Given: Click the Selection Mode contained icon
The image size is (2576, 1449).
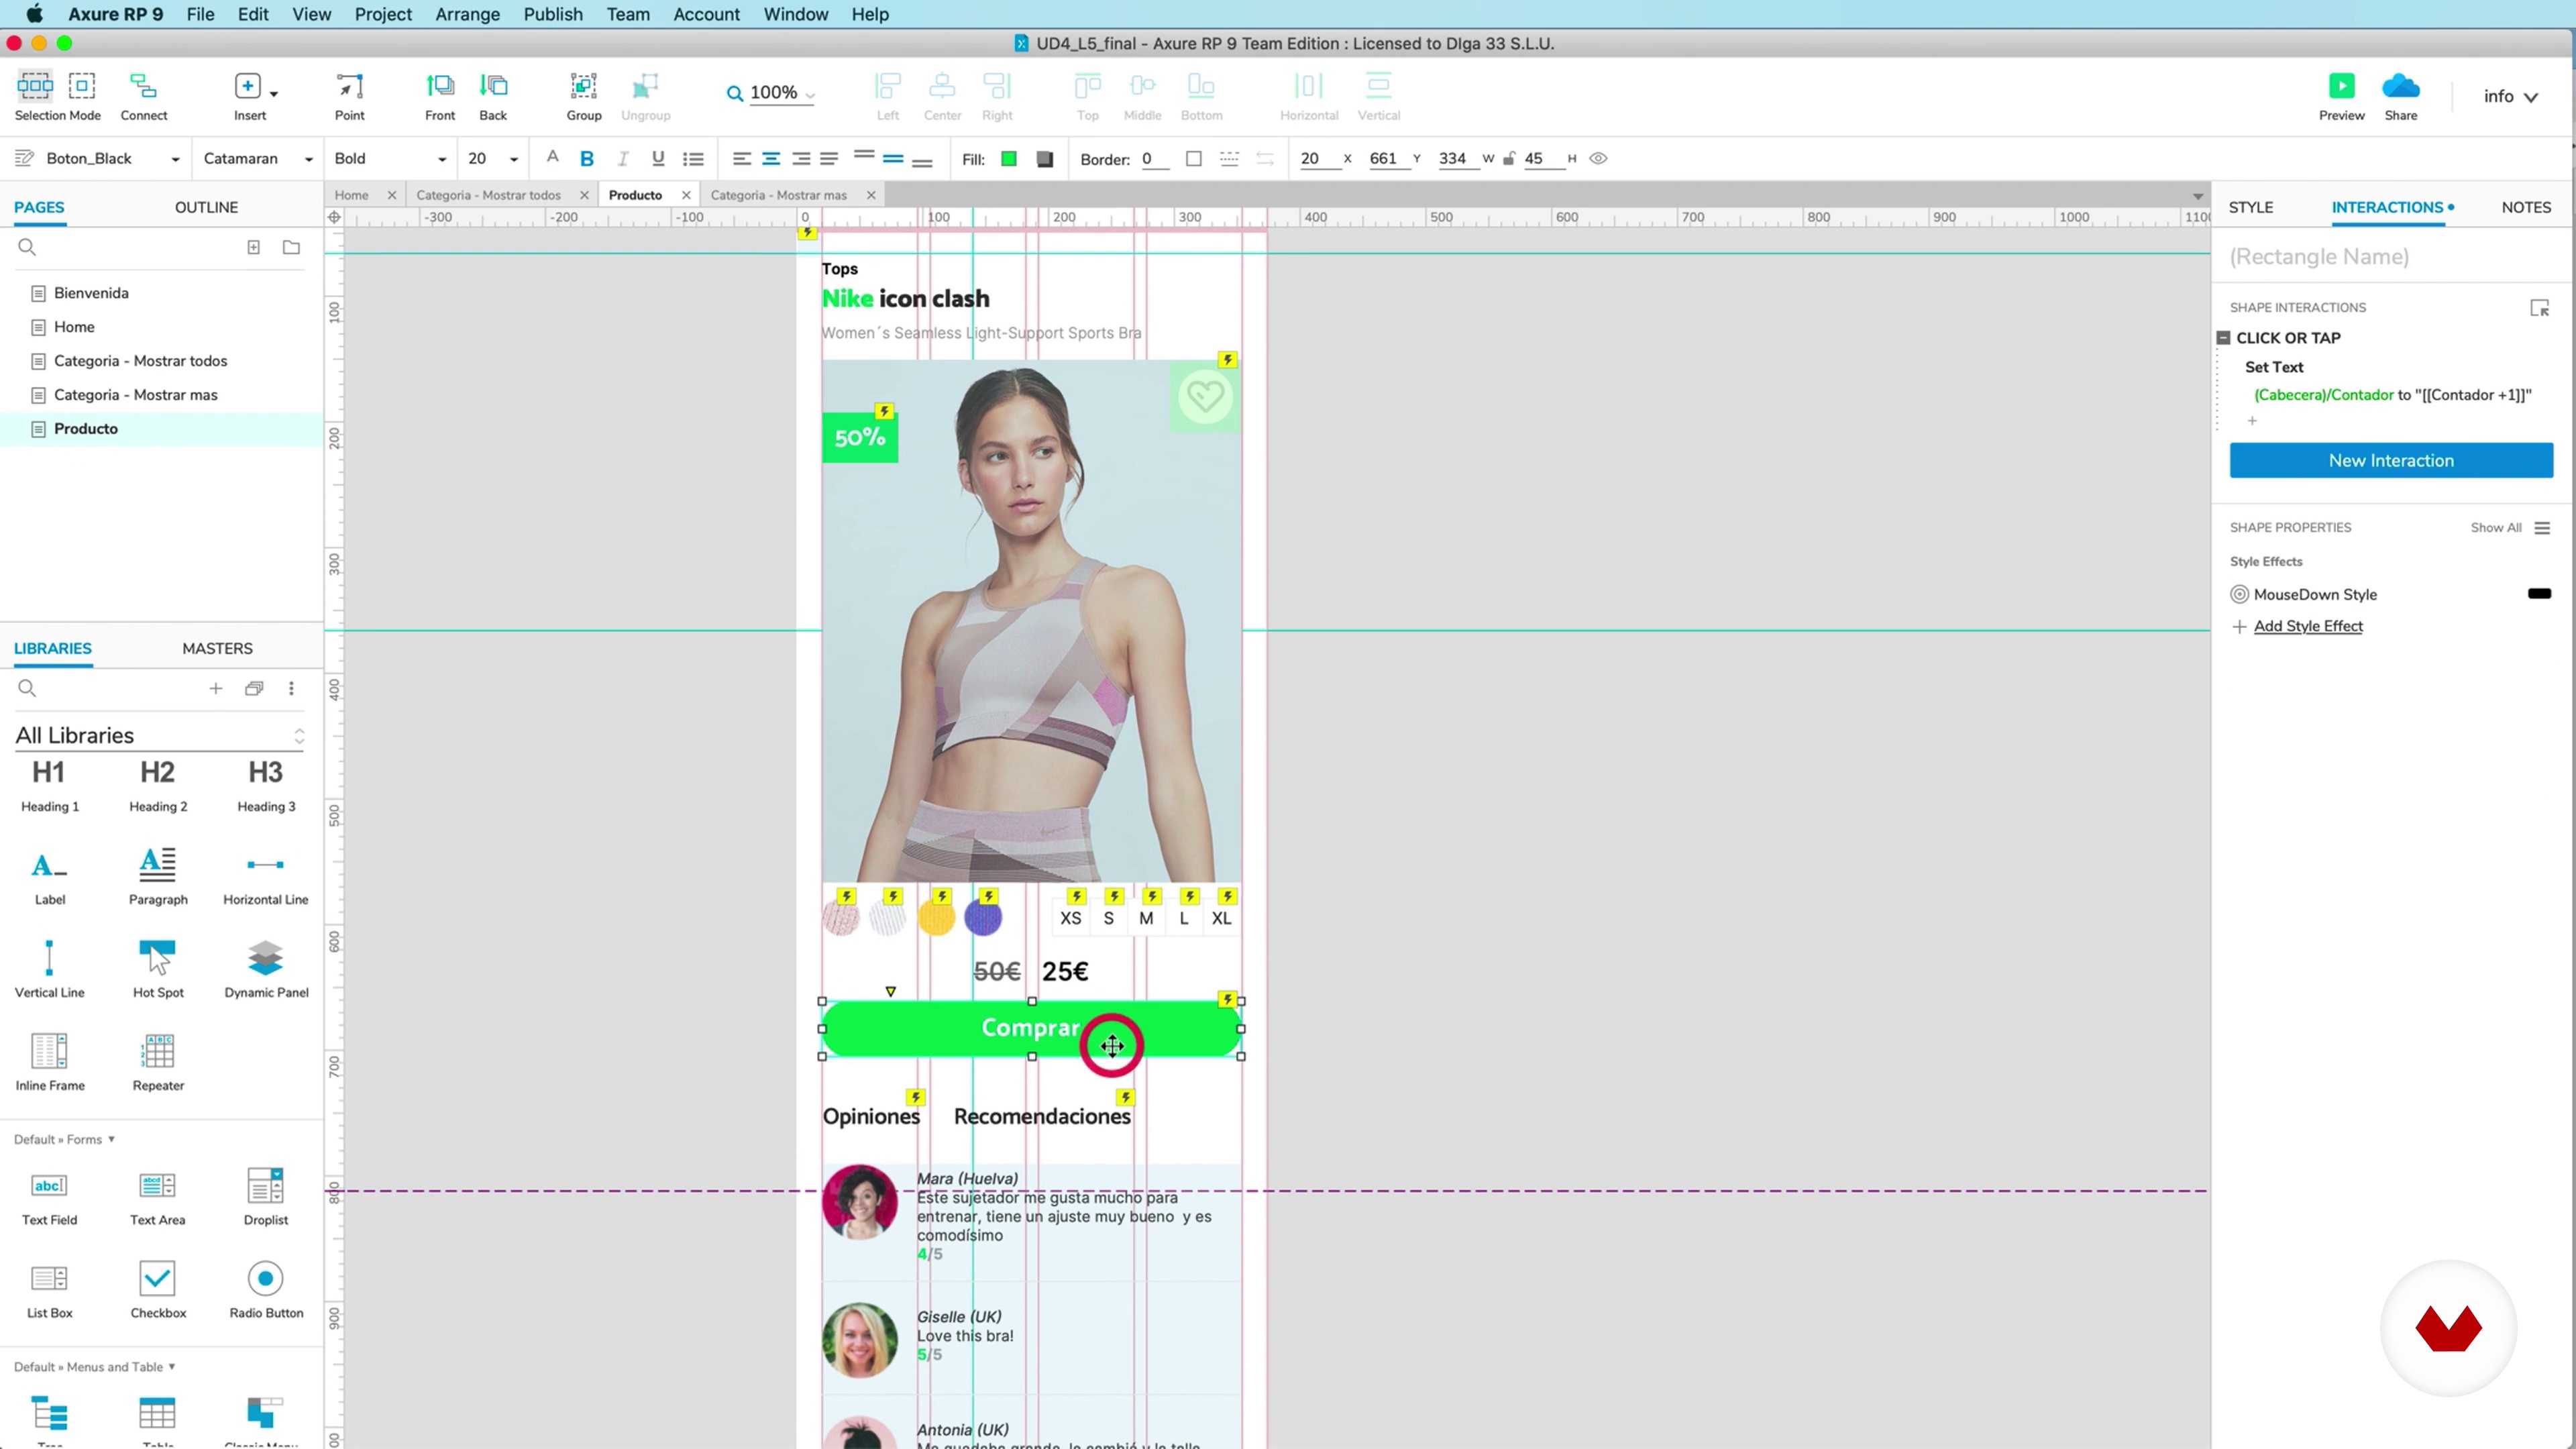Looking at the screenshot, I should [x=82, y=86].
